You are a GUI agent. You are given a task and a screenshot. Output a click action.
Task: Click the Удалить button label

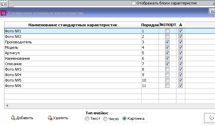pyautogui.click(x=61, y=118)
